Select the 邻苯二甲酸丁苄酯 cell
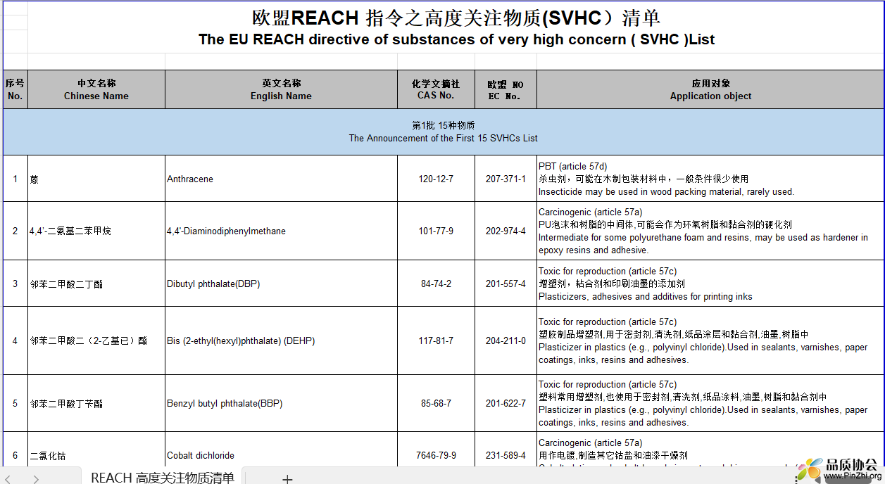The width and height of the screenshot is (885, 484). (96, 403)
